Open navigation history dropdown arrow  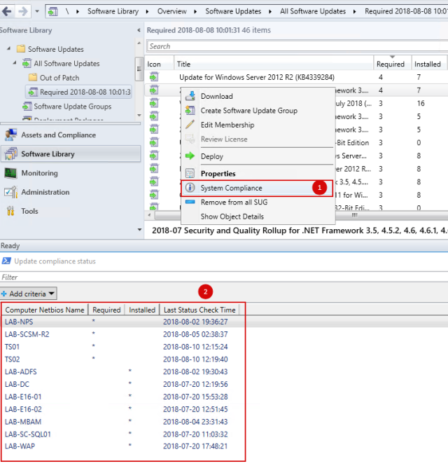[x=37, y=12]
